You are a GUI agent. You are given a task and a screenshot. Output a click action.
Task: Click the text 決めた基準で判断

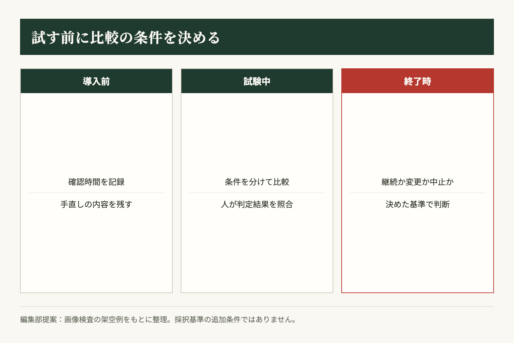point(418,204)
